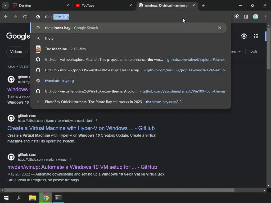Open Windows taskbar search
Screen dimensions: 271x203
(19, 198)
